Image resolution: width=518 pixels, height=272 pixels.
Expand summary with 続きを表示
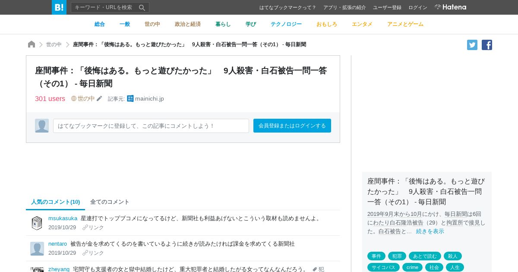tap(430, 231)
